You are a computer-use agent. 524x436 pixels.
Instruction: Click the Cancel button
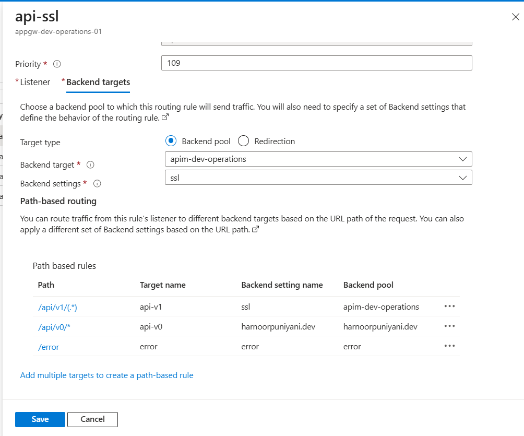[92, 419]
